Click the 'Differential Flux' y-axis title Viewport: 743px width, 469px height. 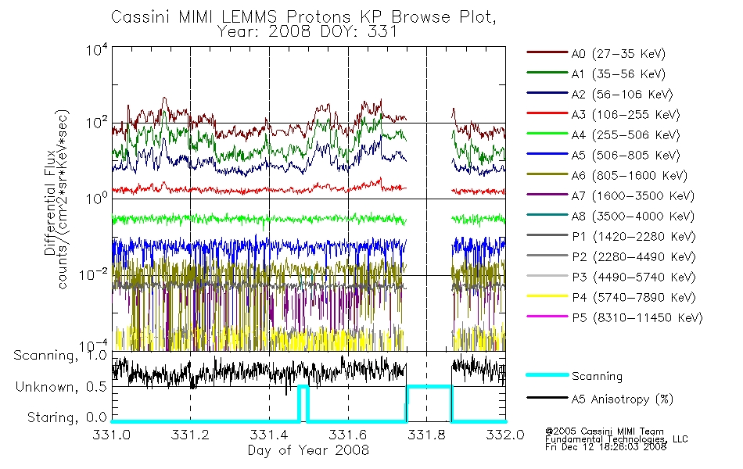pyautogui.click(x=50, y=202)
